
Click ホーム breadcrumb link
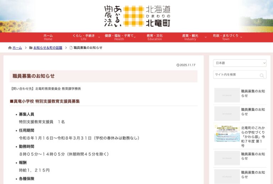(17, 48)
